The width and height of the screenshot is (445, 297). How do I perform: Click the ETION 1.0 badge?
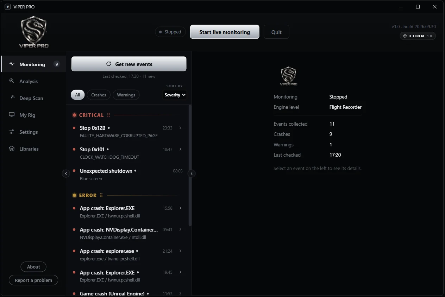point(418,36)
